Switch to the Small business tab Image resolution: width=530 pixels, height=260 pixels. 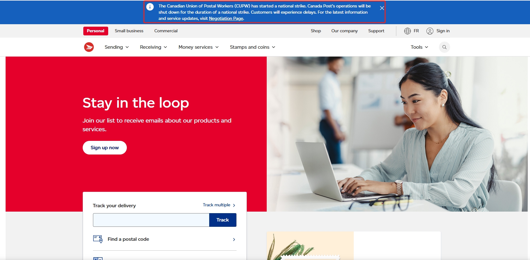point(129,31)
